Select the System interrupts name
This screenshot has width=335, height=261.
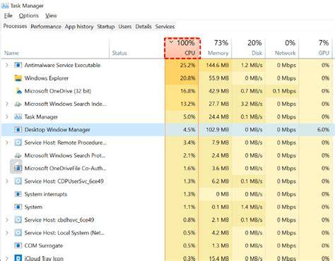(46, 194)
